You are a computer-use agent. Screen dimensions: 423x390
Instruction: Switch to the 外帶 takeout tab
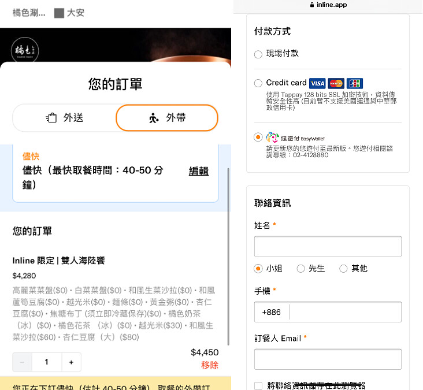167,118
